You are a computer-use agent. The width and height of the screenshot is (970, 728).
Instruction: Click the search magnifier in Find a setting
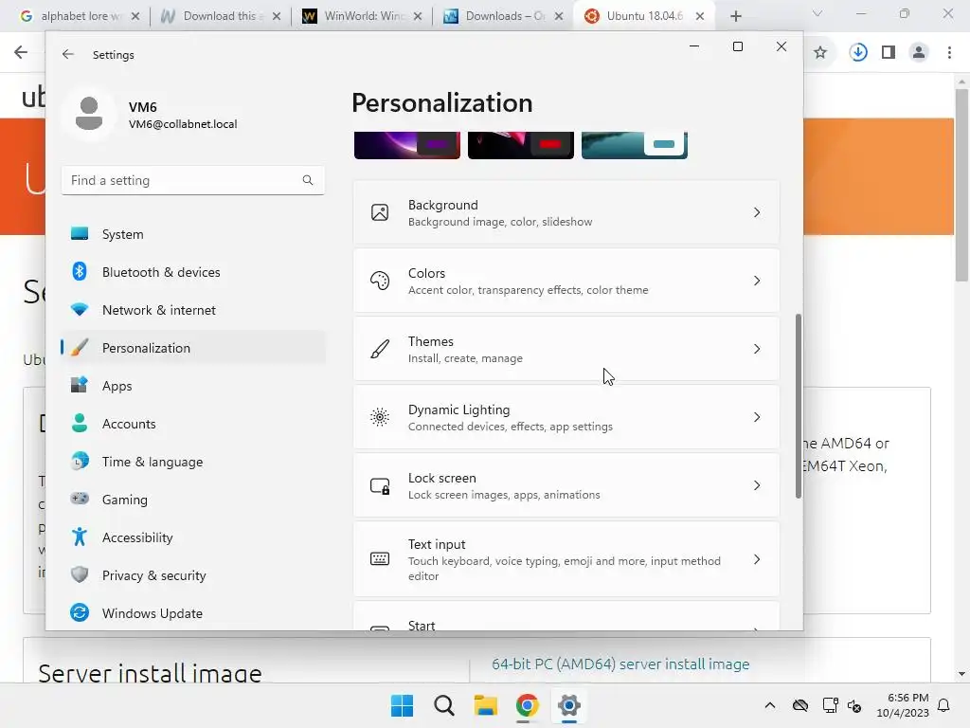point(308,180)
